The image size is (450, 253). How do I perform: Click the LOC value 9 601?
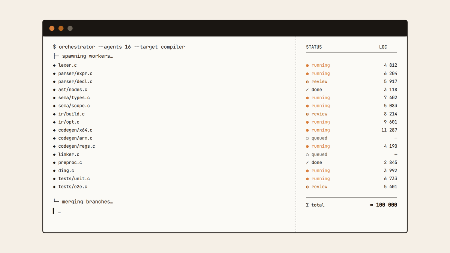point(390,122)
